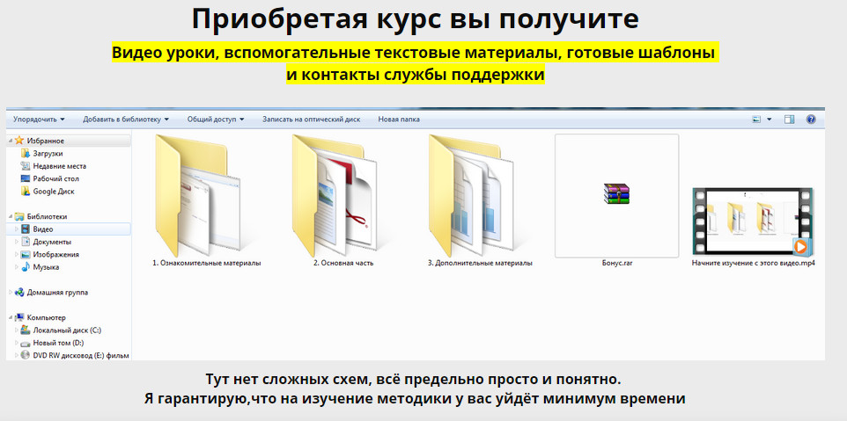Create a folder with Новая папка
Image resolution: width=847 pixels, height=421 pixels.
[399, 120]
